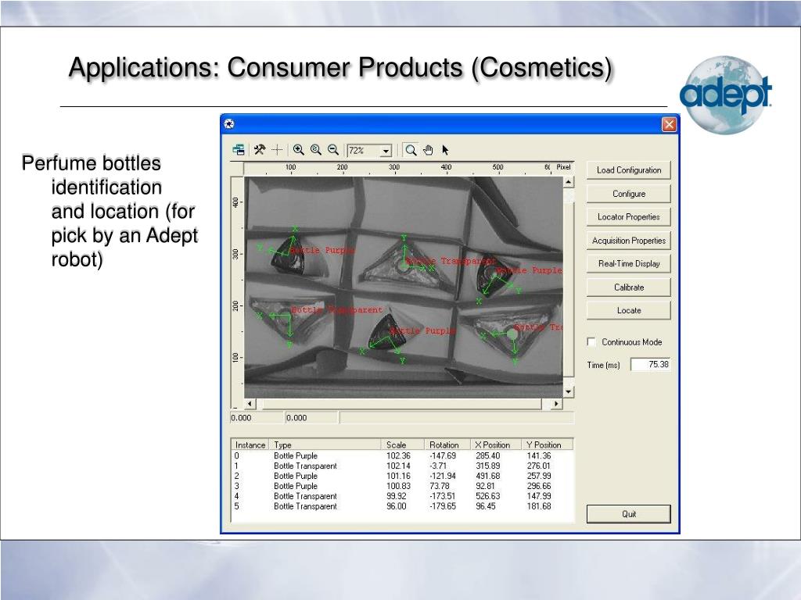Click the Time (ms) value field
801x600 pixels.
coord(650,364)
